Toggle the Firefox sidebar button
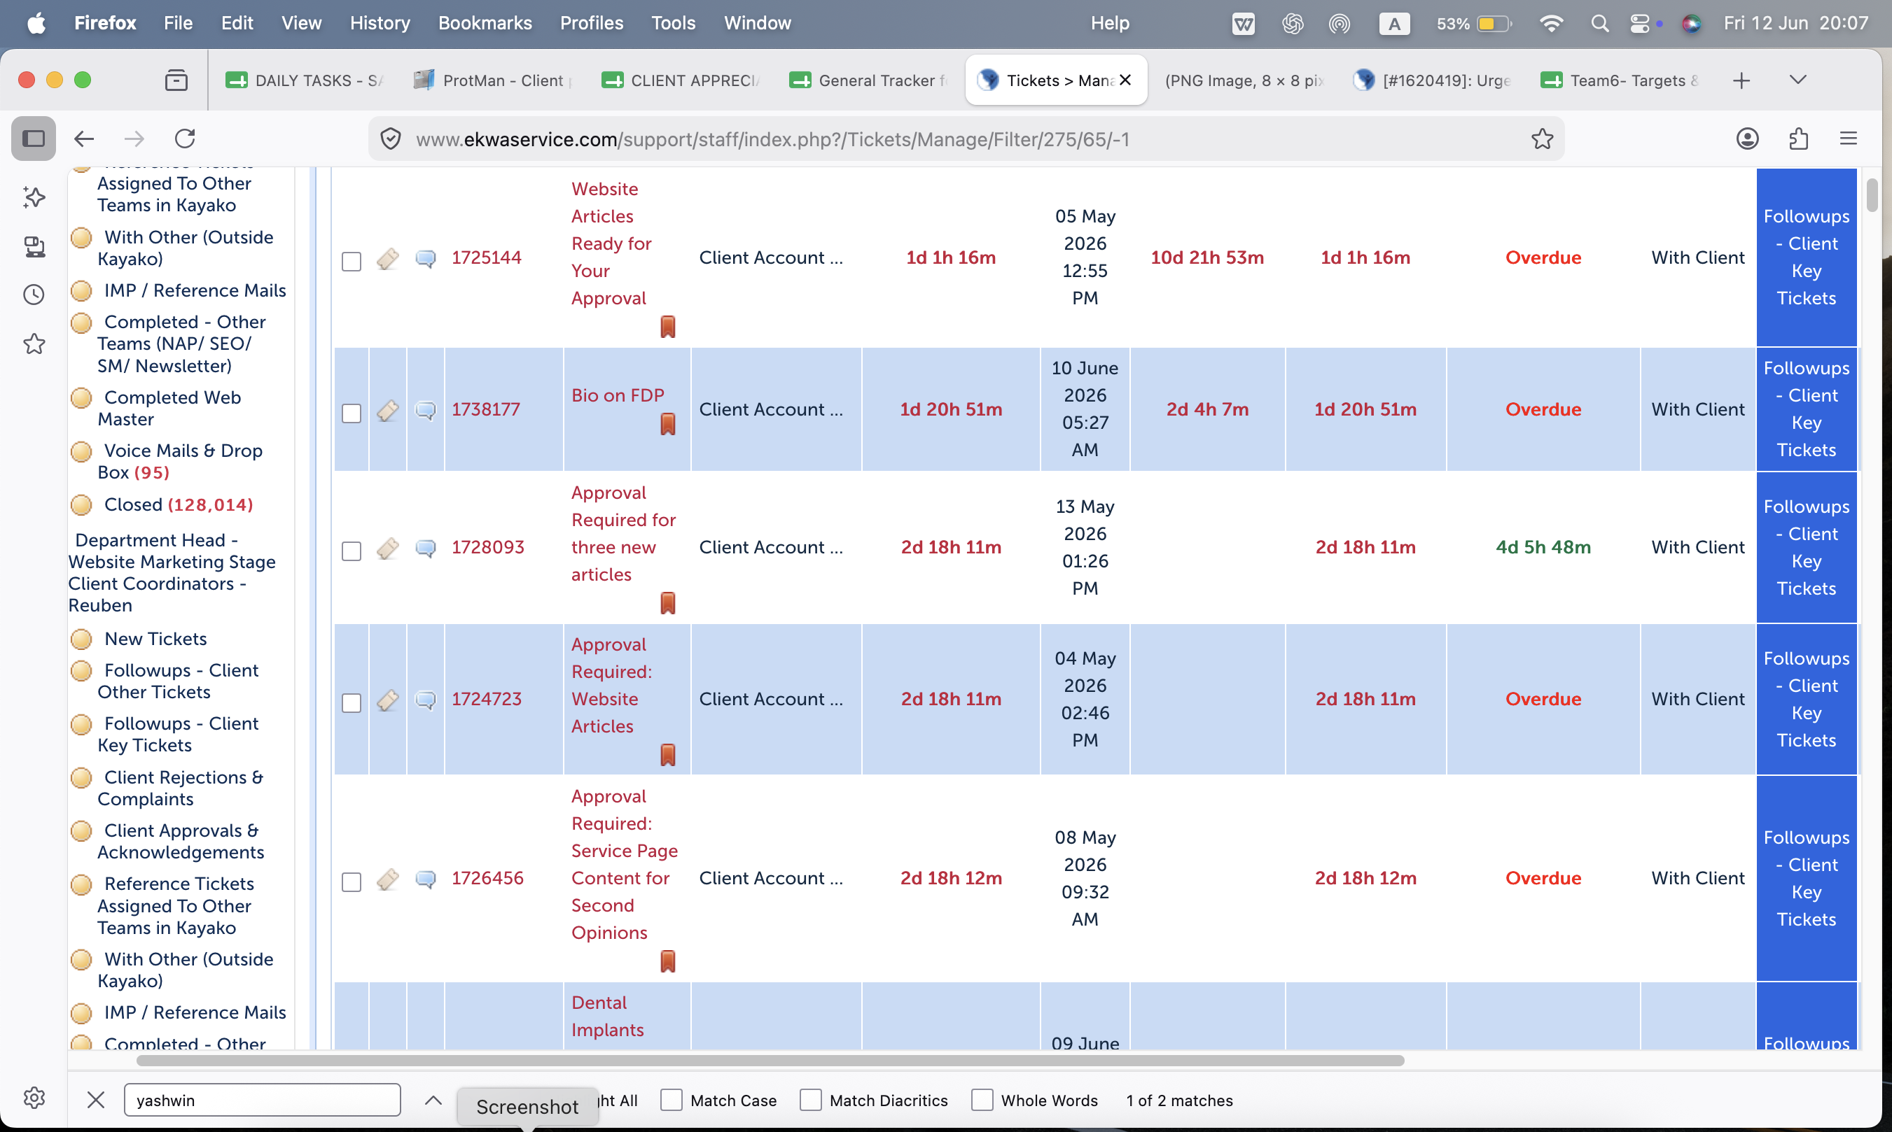 pos(34,139)
